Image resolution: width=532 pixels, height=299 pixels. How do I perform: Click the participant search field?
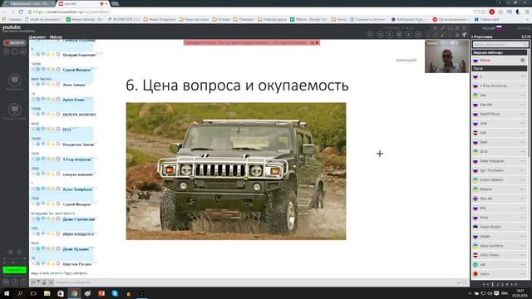500,44
